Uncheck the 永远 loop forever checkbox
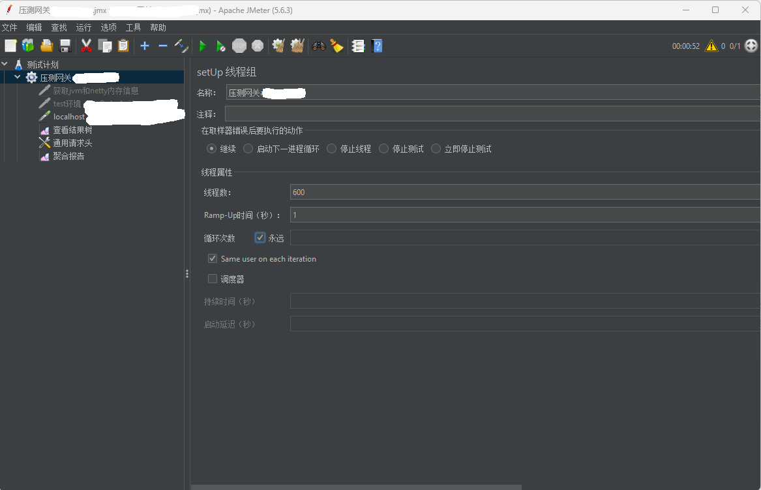The width and height of the screenshot is (761, 490). pyautogui.click(x=260, y=238)
